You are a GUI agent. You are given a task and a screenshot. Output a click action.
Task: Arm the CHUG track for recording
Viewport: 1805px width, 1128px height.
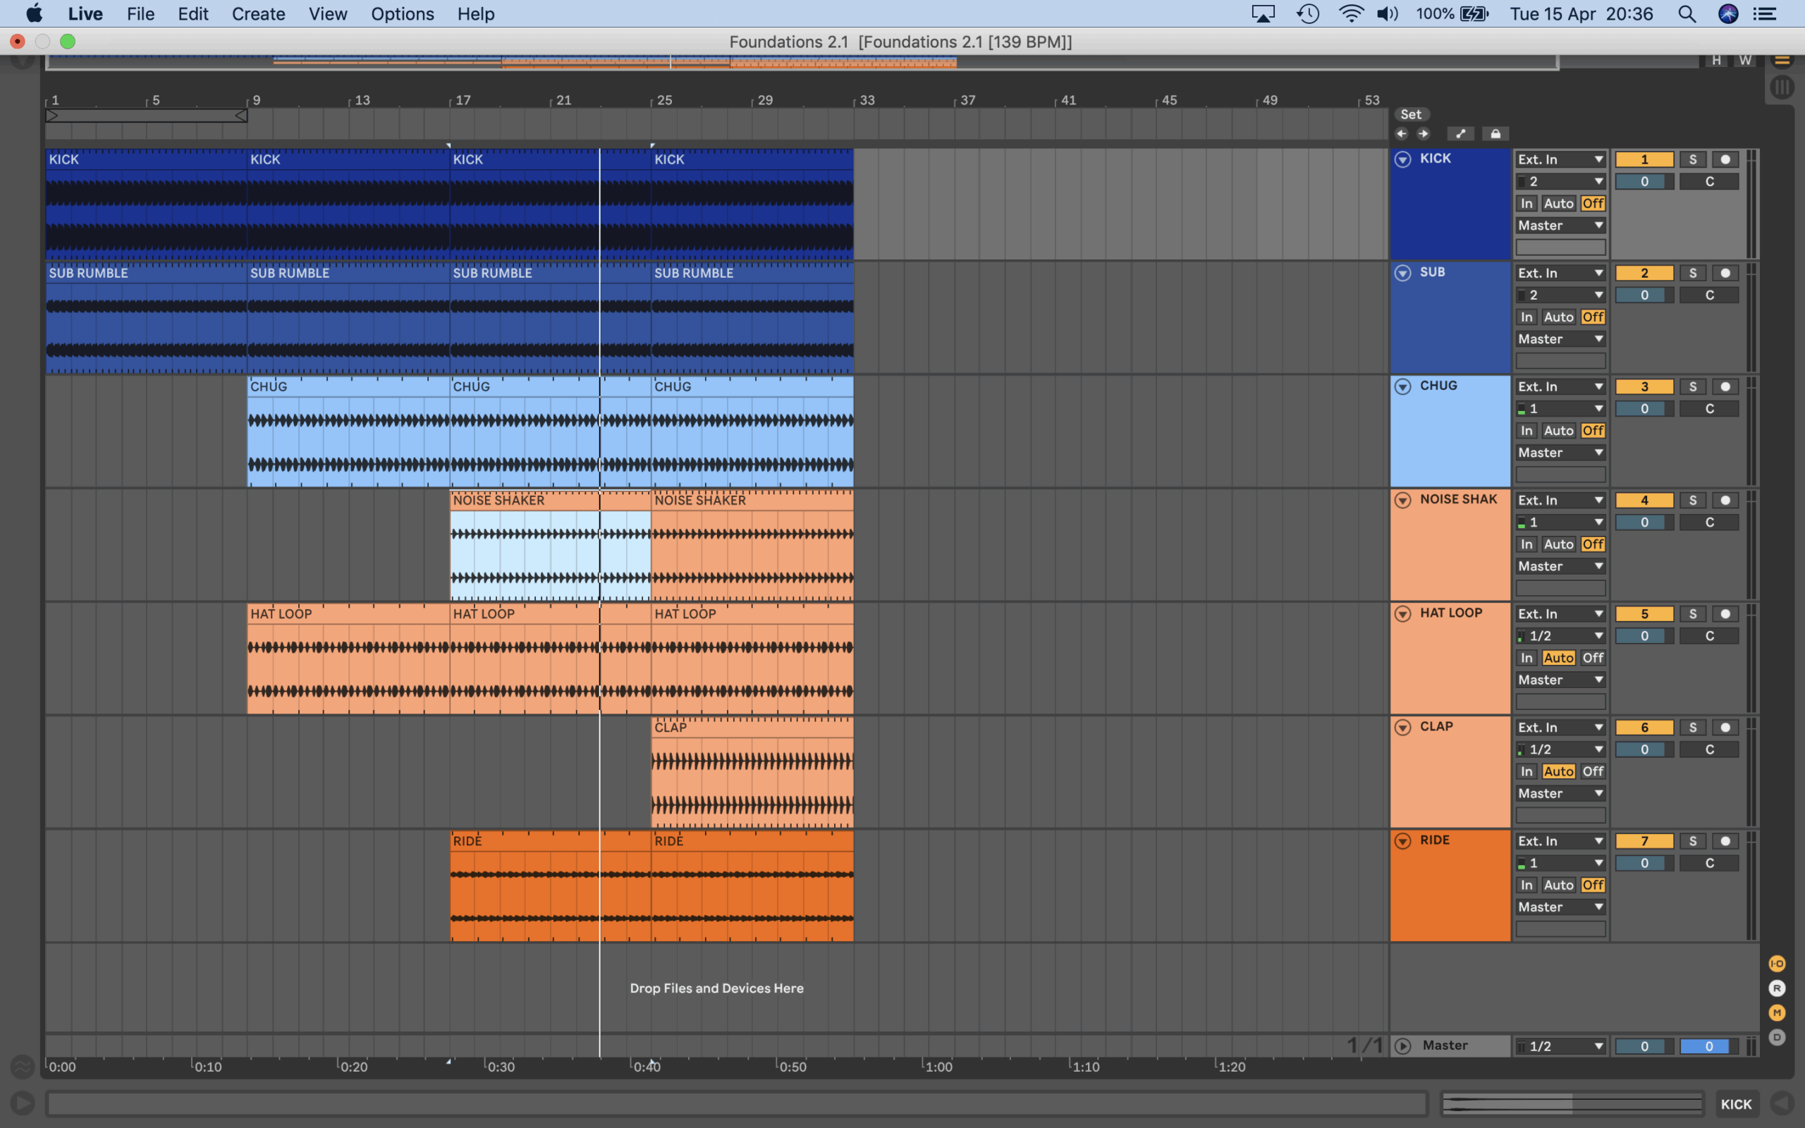(1725, 386)
